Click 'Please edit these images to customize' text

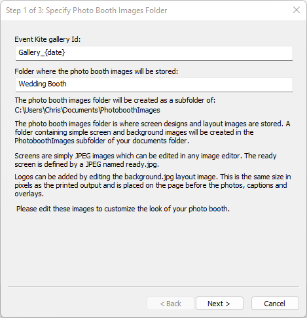(123, 209)
